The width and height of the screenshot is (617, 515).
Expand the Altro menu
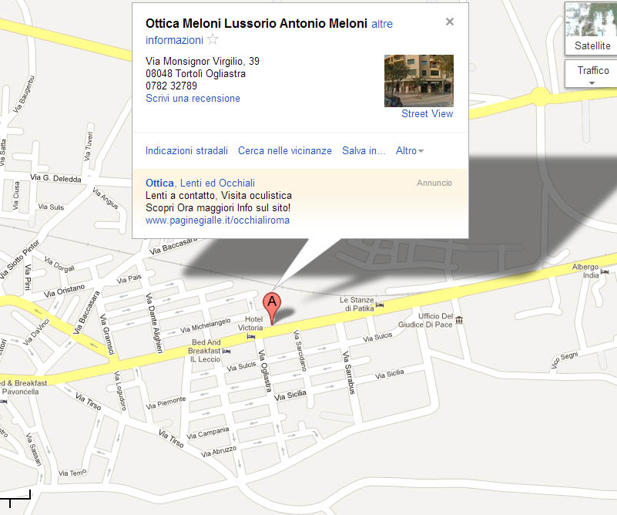pyautogui.click(x=410, y=151)
